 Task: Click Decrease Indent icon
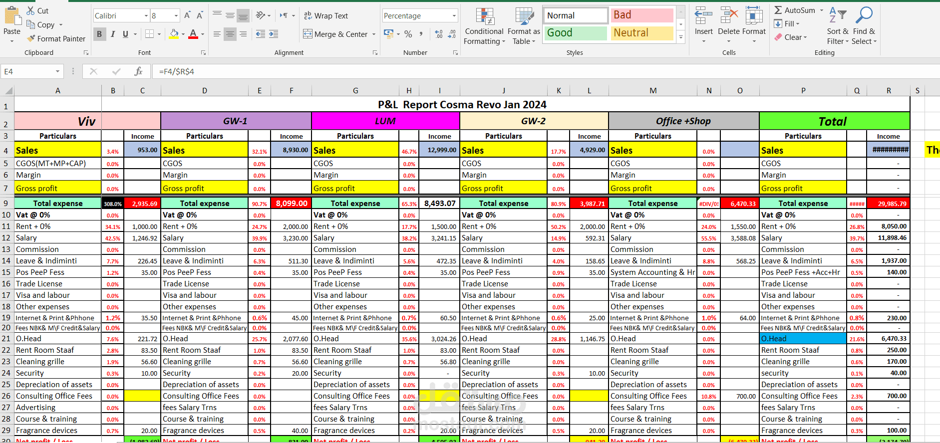(x=261, y=34)
